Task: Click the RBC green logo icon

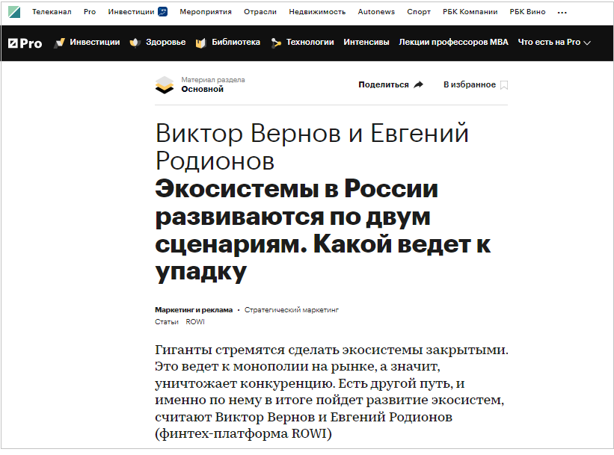Action: point(14,12)
